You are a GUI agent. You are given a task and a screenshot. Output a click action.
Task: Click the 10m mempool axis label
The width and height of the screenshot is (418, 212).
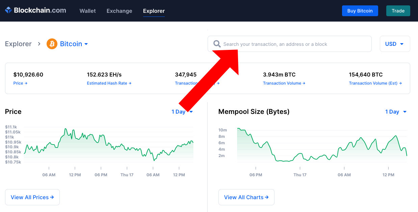pyautogui.click(x=223, y=130)
